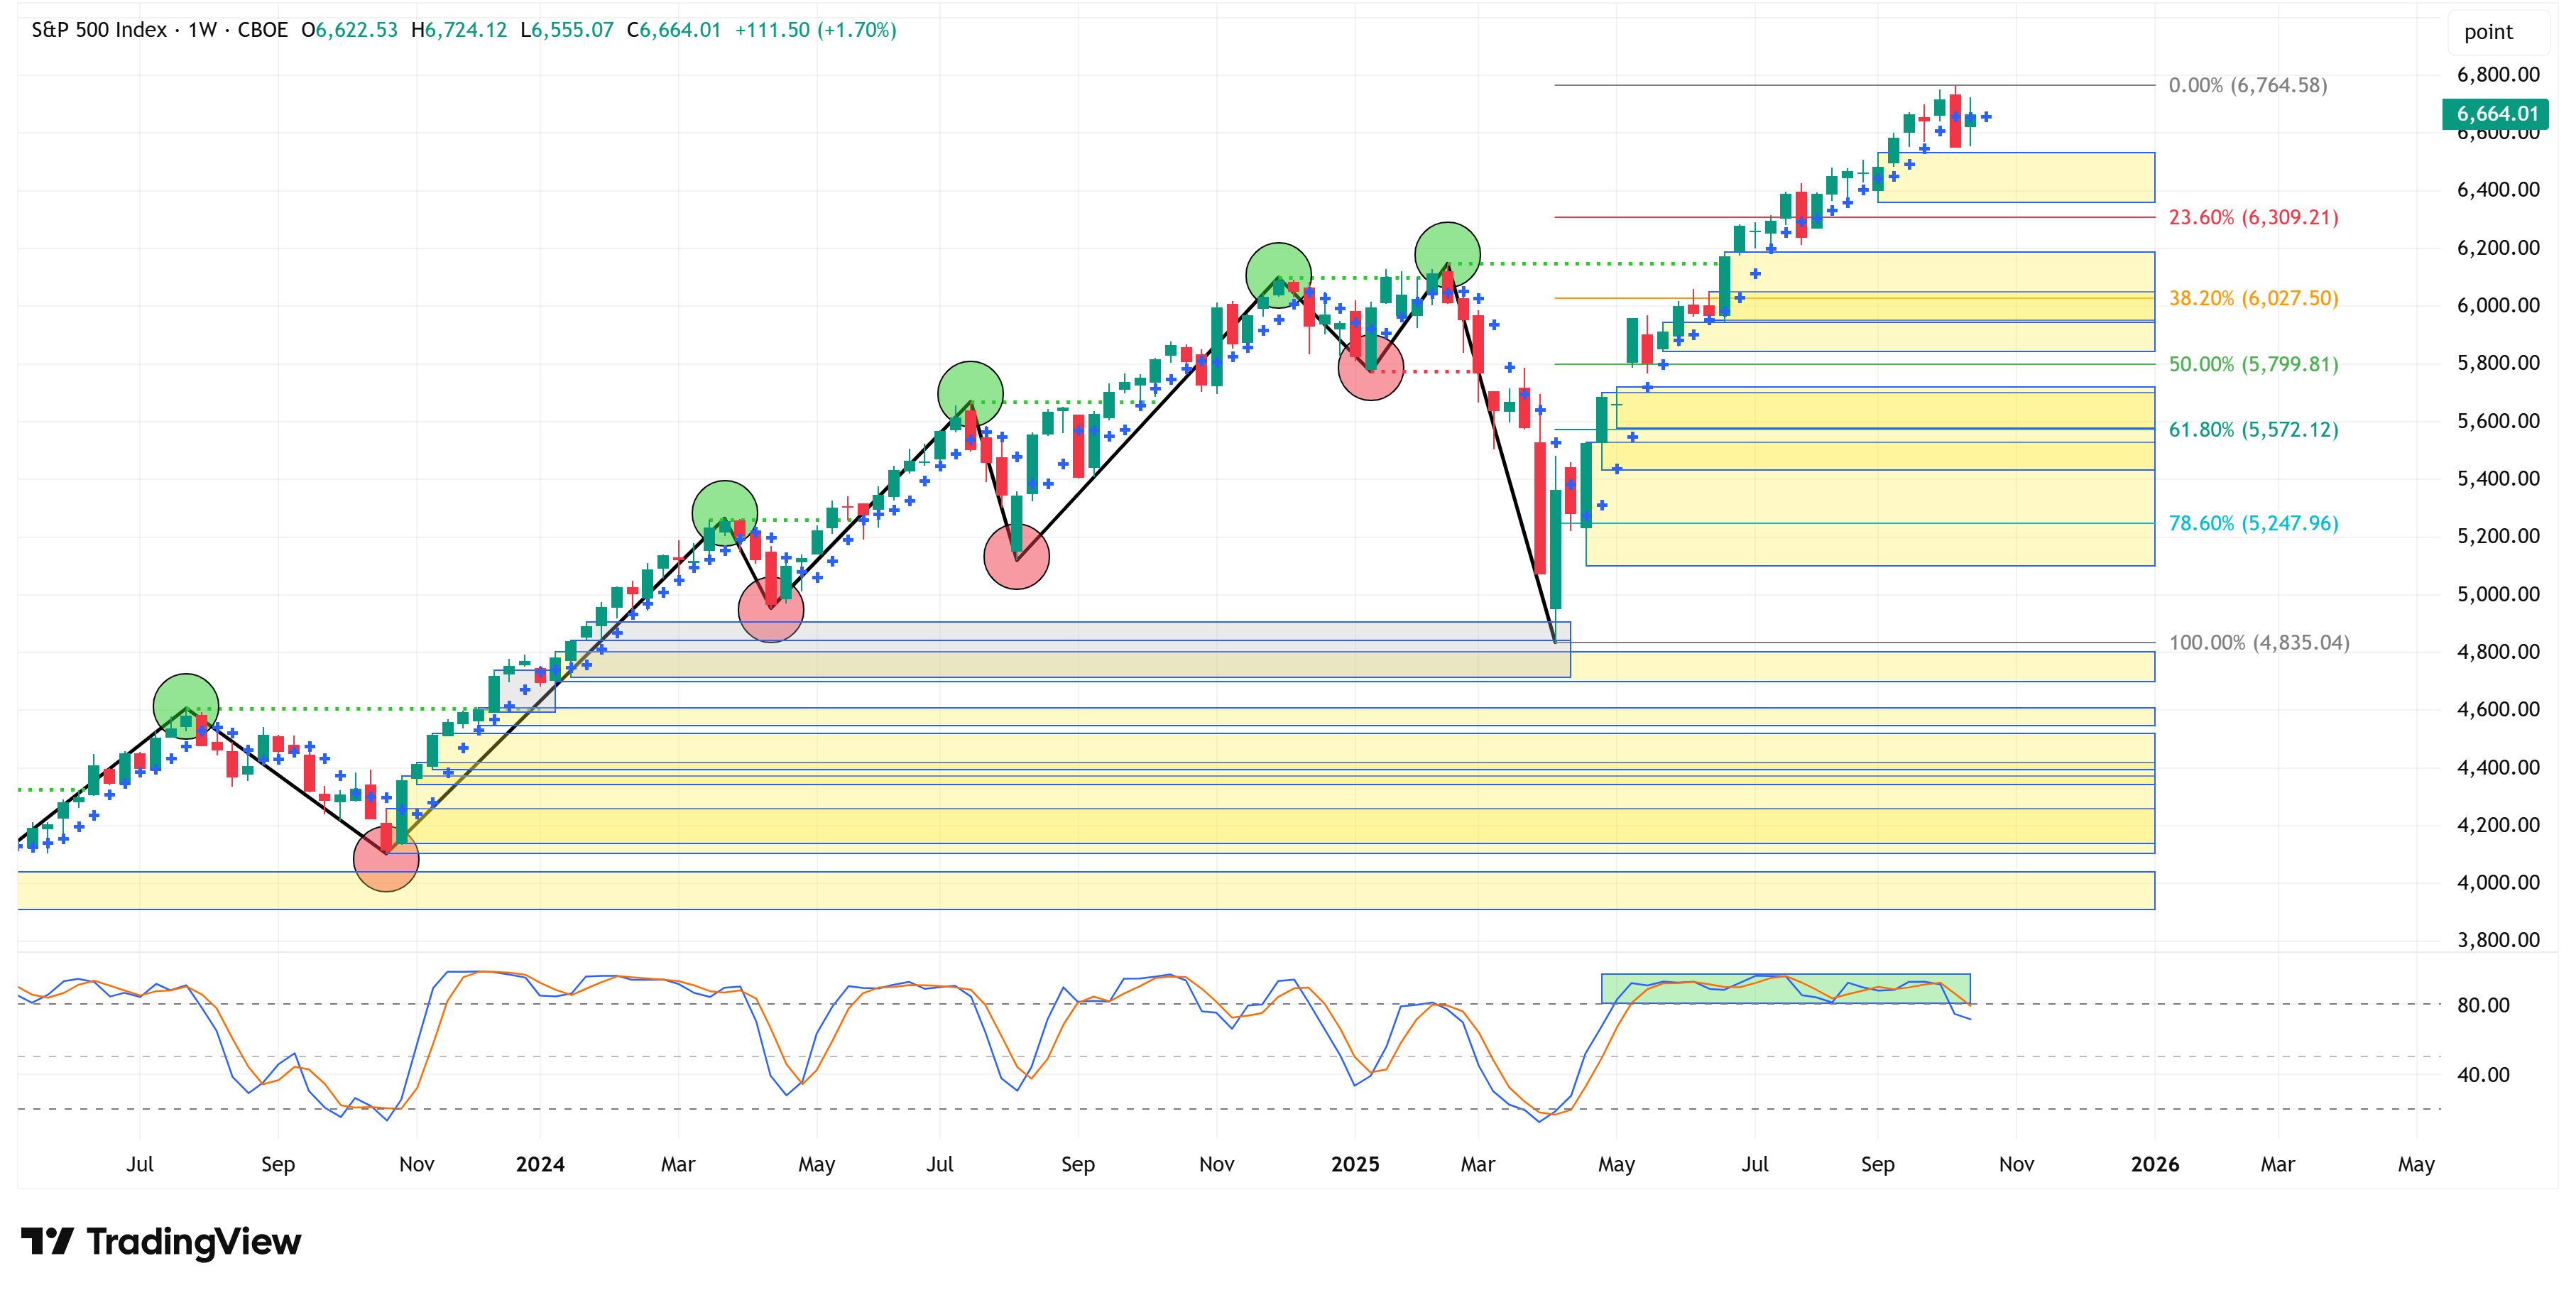The image size is (2576, 1295).
Task: Click the green swing-high circle at February 2025 peak
Action: [1447, 254]
